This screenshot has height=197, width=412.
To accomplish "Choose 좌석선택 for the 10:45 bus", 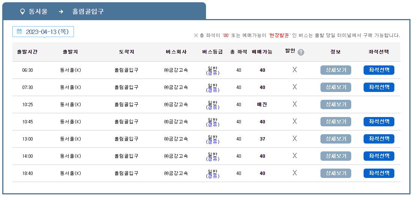I will pos(379,121).
